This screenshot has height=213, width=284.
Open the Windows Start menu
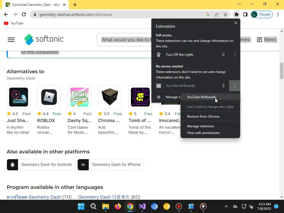pyautogui.click(x=81, y=206)
